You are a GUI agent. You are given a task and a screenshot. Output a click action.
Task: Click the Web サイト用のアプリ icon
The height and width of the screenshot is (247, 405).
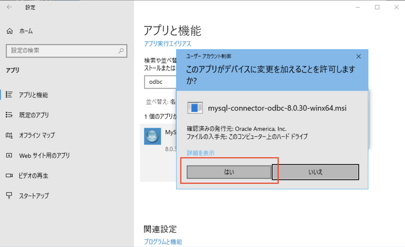pyautogui.click(x=9, y=155)
